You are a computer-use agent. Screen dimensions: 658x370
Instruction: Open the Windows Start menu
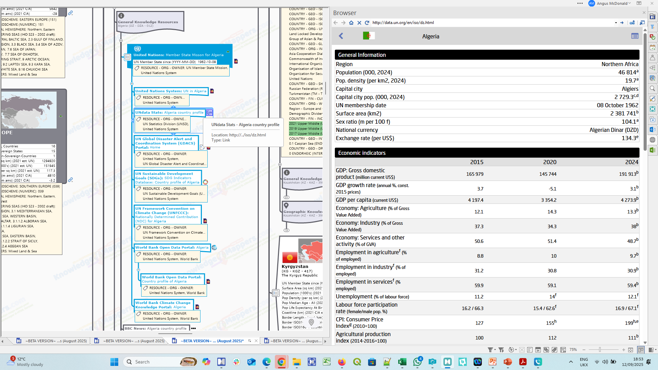(x=114, y=362)
